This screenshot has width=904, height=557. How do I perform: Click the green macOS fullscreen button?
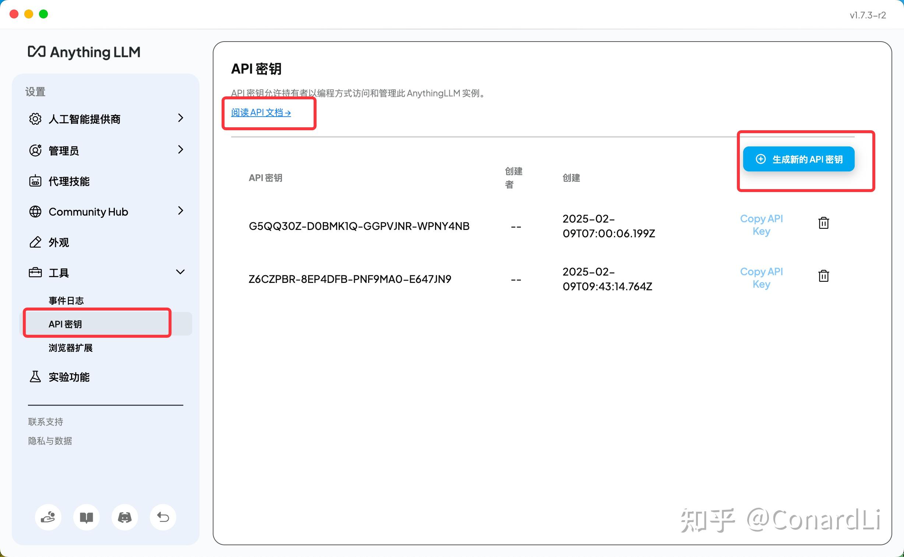[x=43, y=14]
